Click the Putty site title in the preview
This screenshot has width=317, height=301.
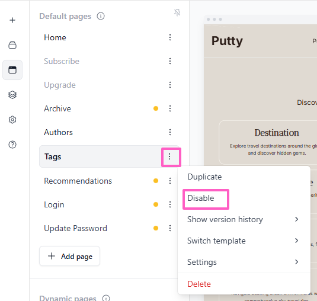tap(227, 41)
